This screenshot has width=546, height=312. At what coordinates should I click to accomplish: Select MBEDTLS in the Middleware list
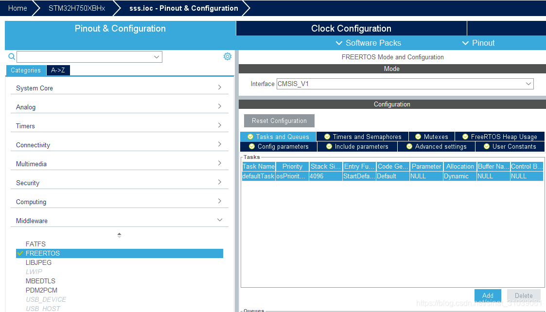point(40,281)
